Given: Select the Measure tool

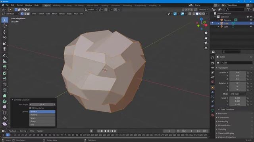Looking at the screenshot, I should [x=5, y=61].
